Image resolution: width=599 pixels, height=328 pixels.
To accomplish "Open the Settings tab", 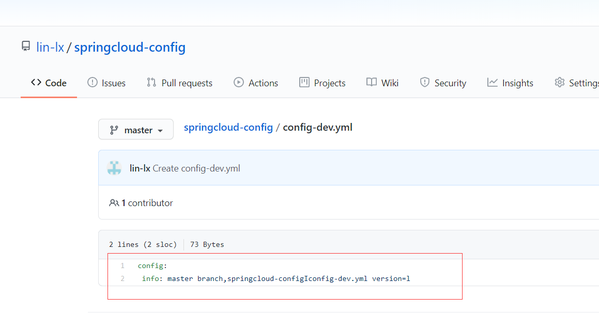I will tap(576, 83).
